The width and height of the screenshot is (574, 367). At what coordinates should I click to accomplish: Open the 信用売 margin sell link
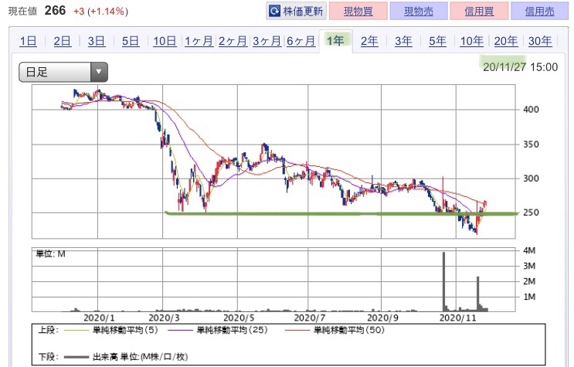coord(539,12)
